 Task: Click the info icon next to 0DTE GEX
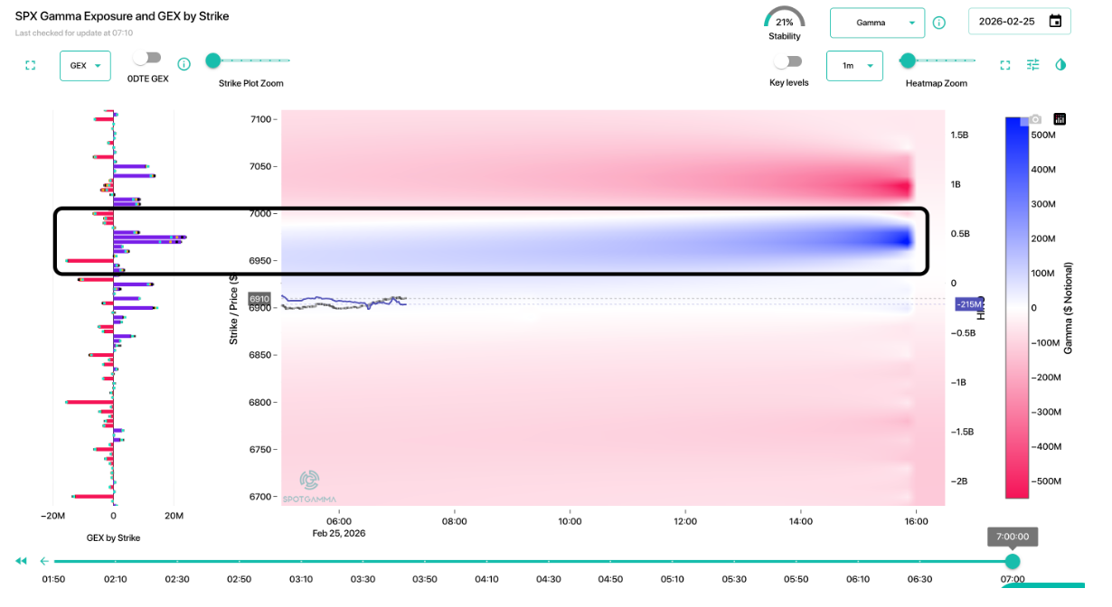tap(184, 64)
